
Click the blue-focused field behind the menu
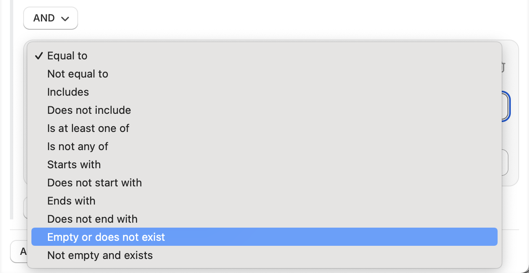(506, 106)
